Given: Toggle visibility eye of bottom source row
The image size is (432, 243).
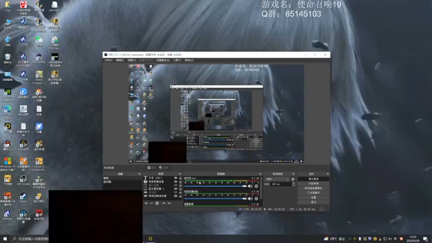Looking at the screenshot, I should tap(175, 196).
